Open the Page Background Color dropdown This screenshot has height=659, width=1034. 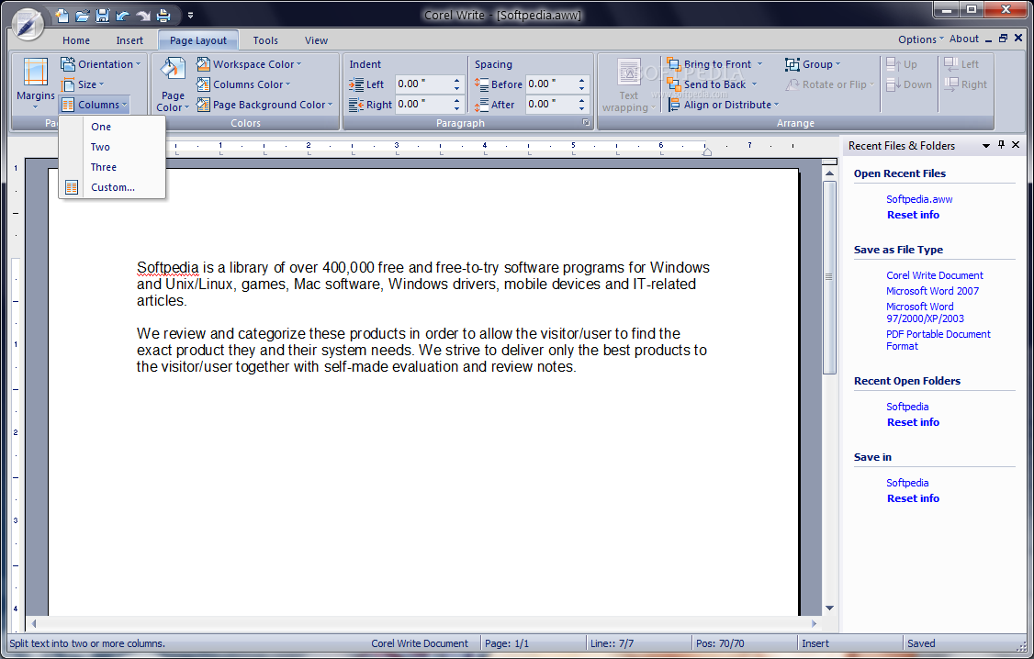point(264,105)
